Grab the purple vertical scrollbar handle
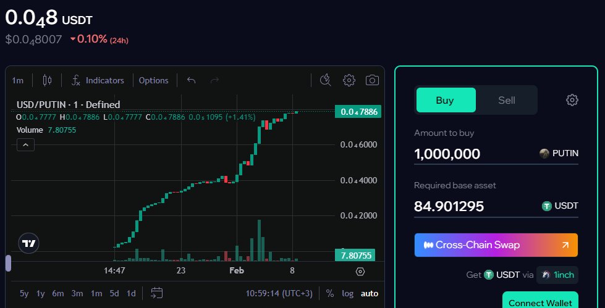The width and height of the screenshot is (605, 308). [x=8, y=263]
